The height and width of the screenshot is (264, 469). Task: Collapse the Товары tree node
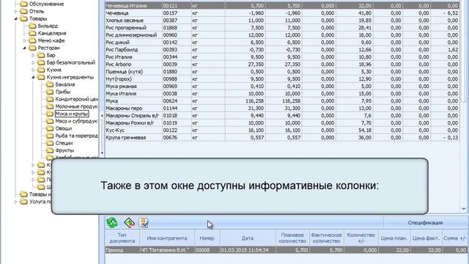coord(16,18)
